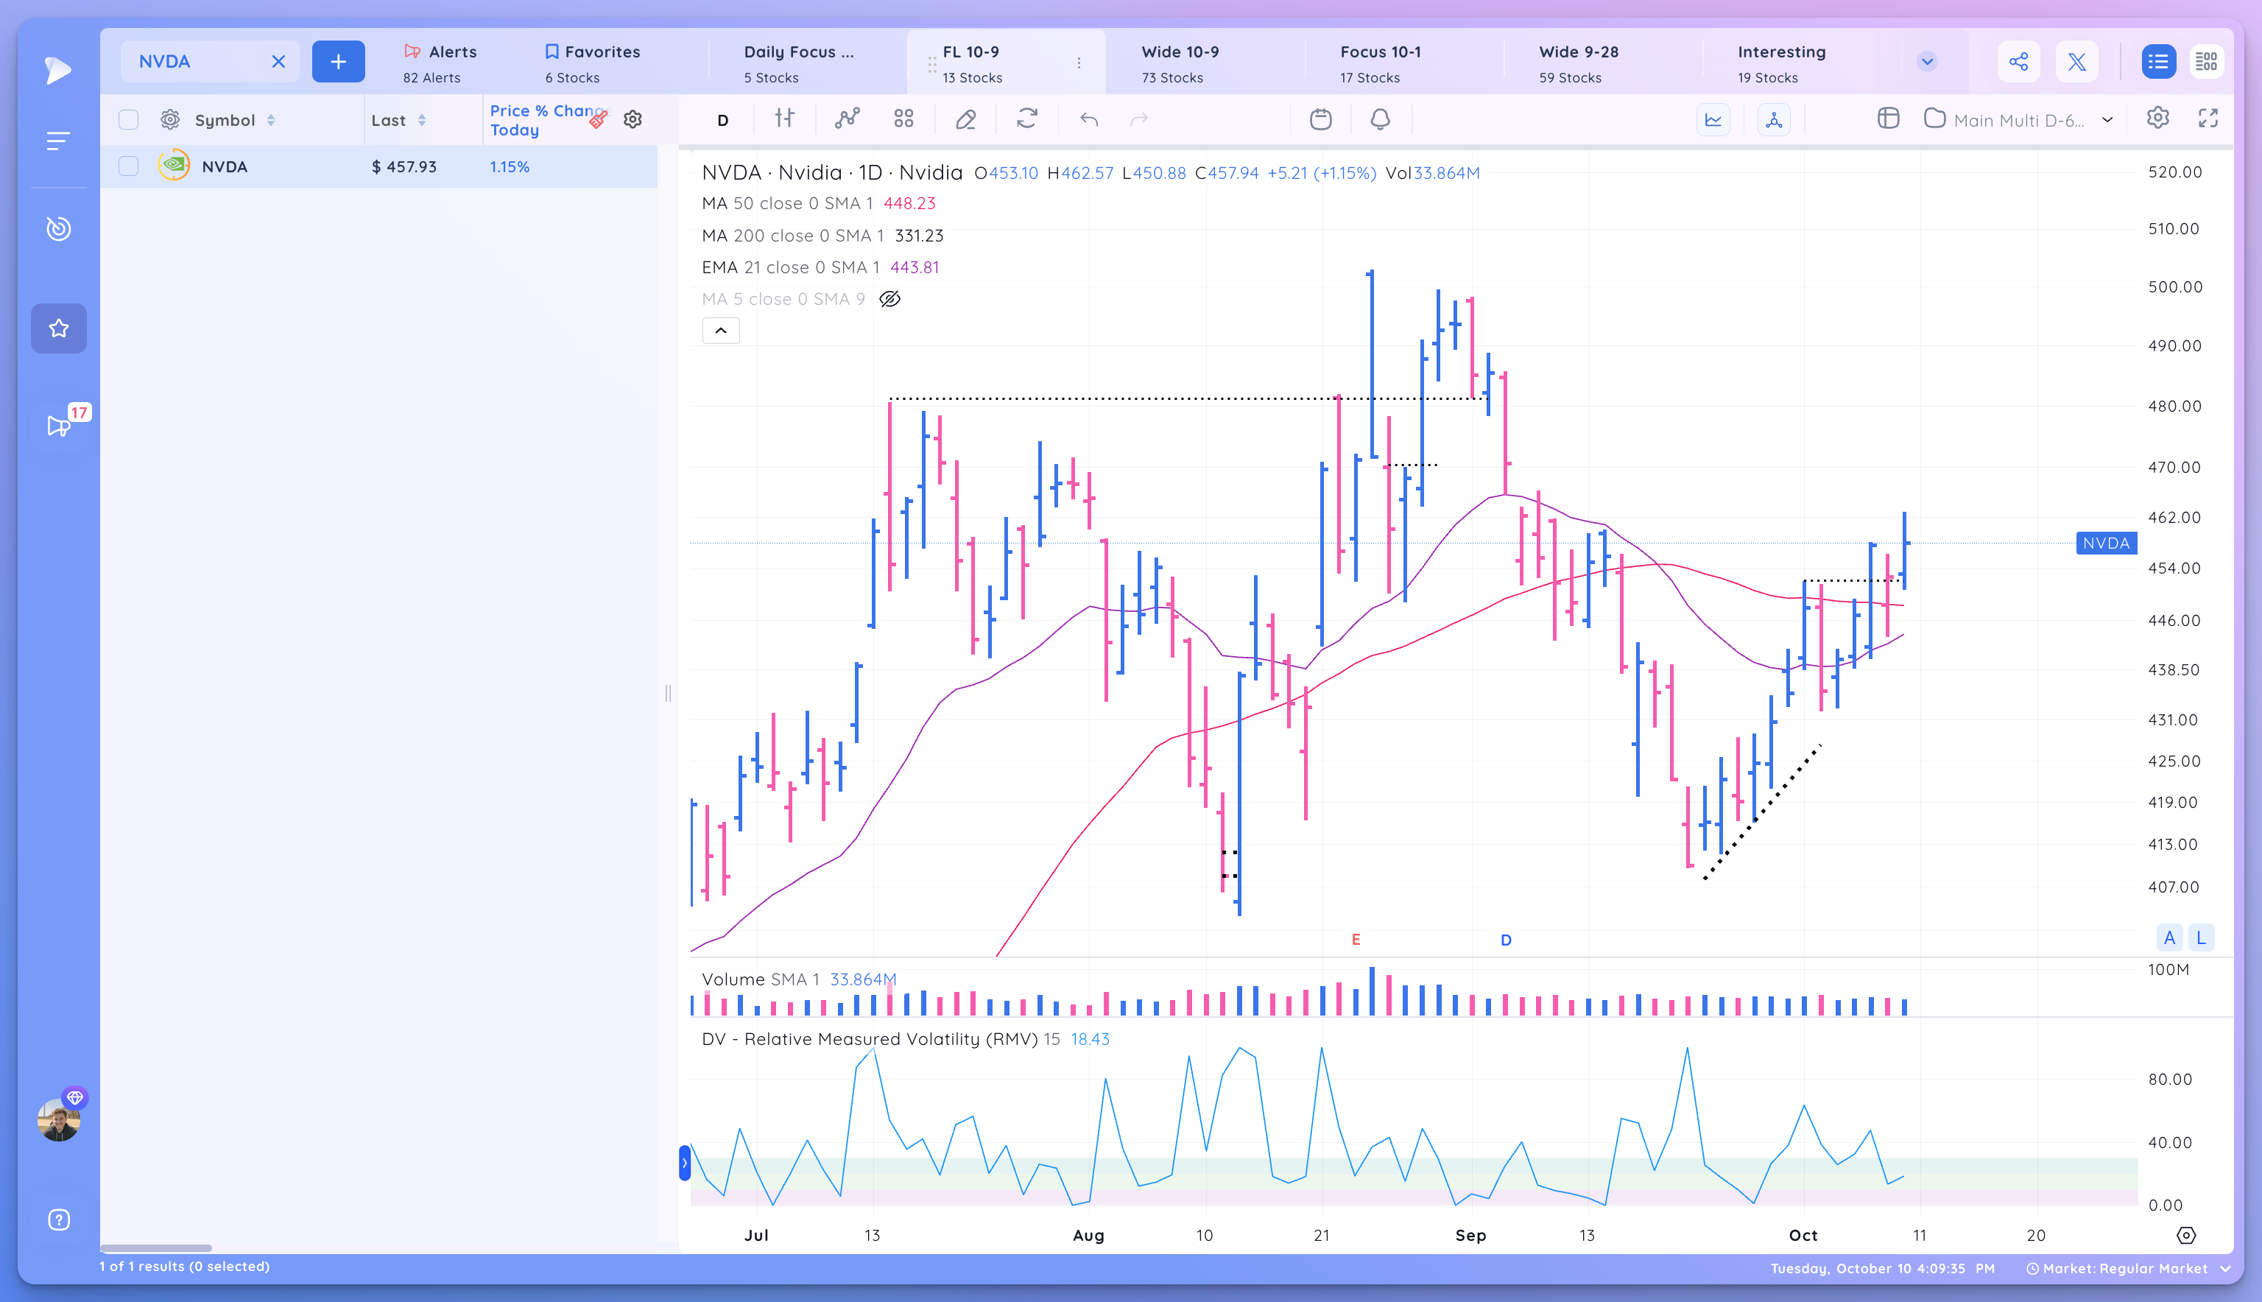Sort by Symbol column
Screen dimensions: 2262x1302
[235, 120]
